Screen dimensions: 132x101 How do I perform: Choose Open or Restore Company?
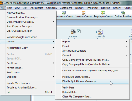28,17
